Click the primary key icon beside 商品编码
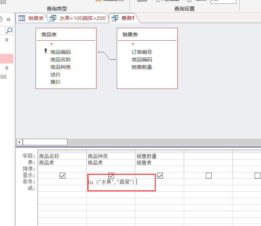This screenshot has width=261, height=226. click(46, 51)
